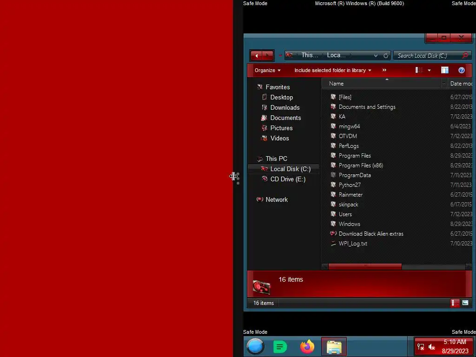Click the Network icon in navigation pane

tap(260, 199)
